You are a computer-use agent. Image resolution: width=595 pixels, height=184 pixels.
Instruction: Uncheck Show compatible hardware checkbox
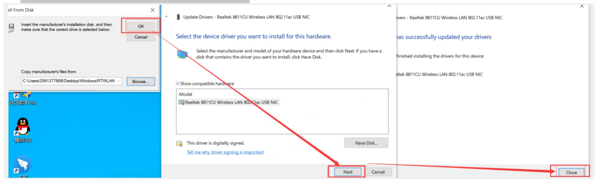tap(178, 83)
